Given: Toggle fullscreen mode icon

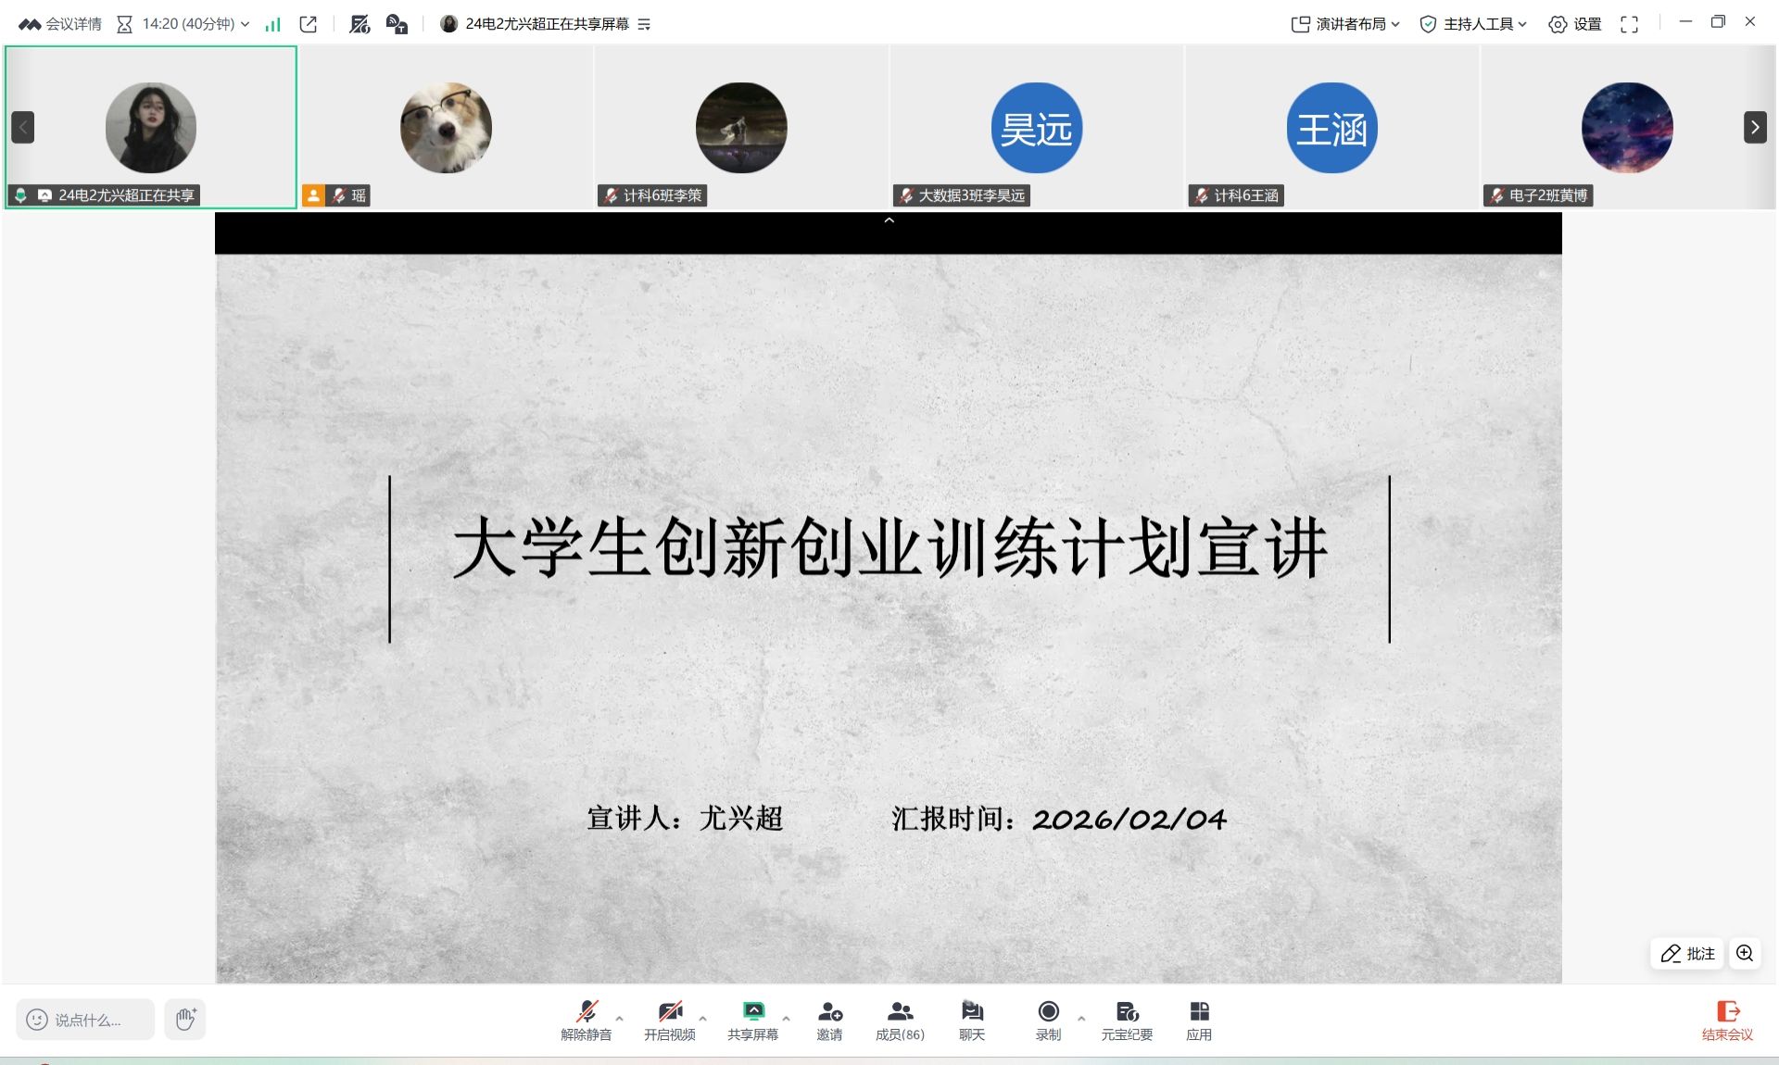Looking at the screenshot, I should pyautogui.click(x=1629, y=24).
